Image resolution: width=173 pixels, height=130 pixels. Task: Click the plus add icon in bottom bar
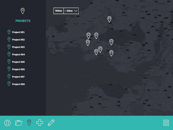40,123
